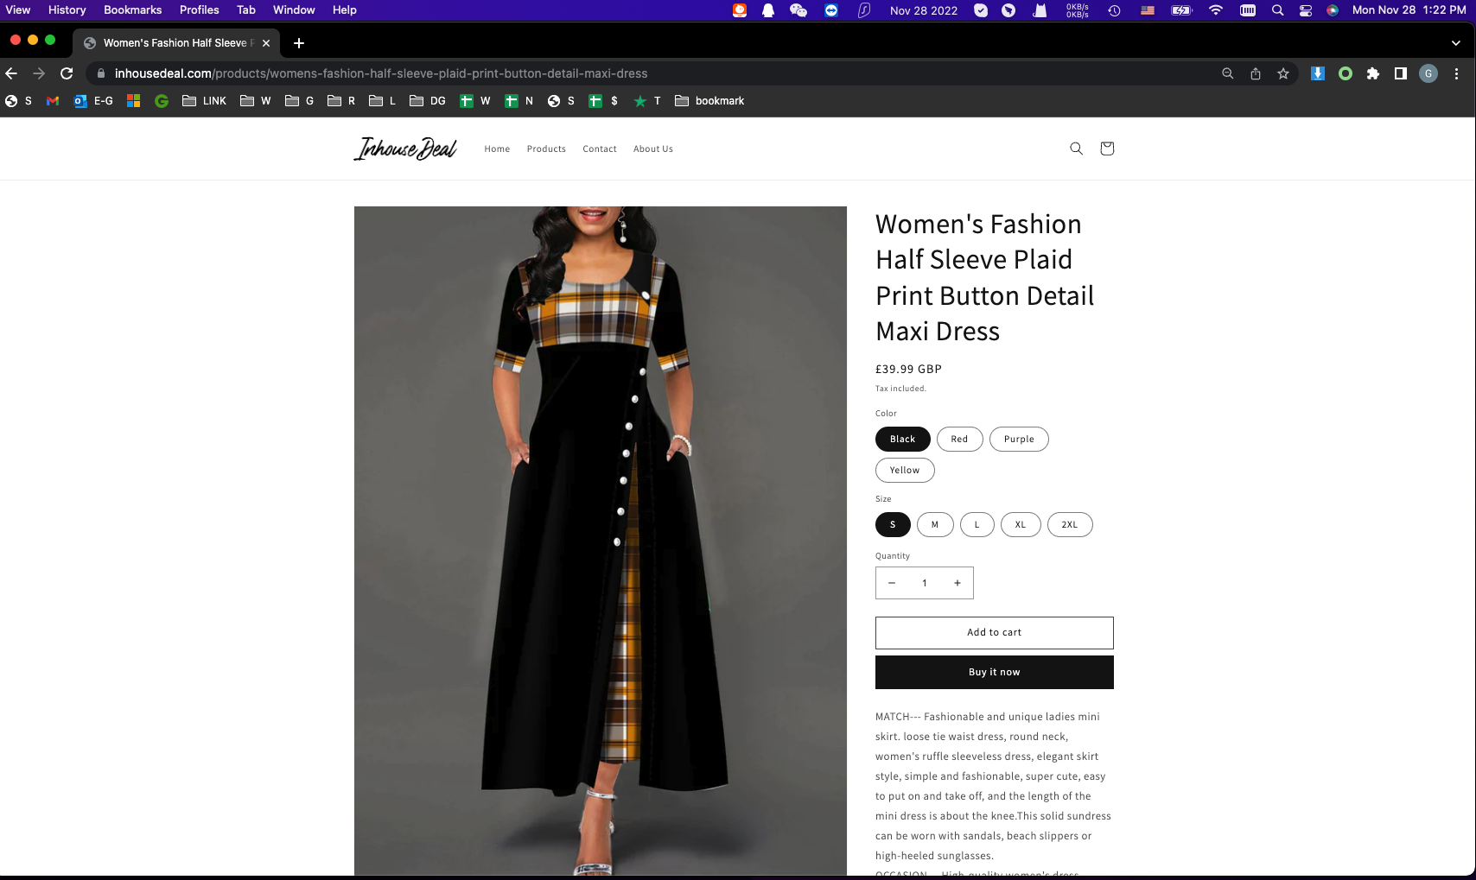Select the Purple color option

coord(1019,439)
